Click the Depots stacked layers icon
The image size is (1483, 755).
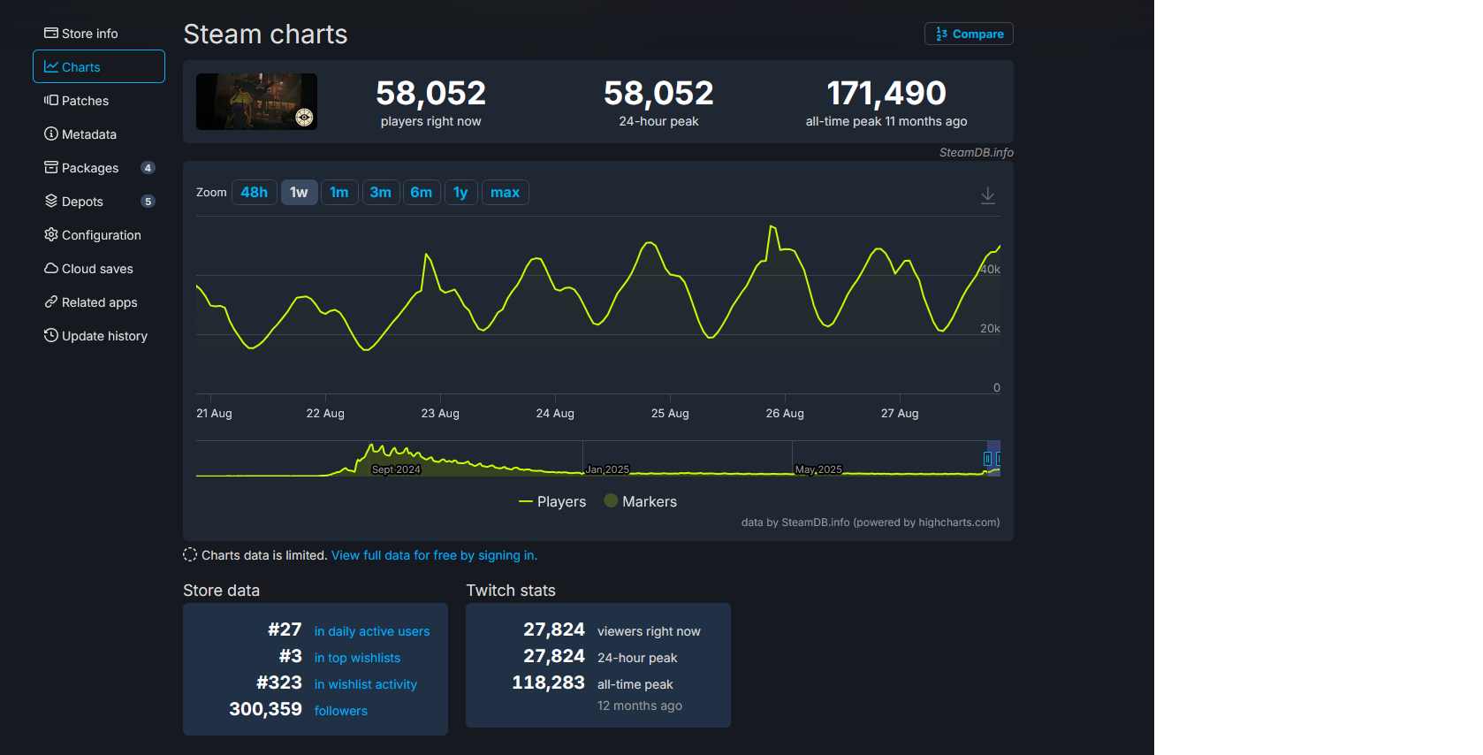coord(51,201)
